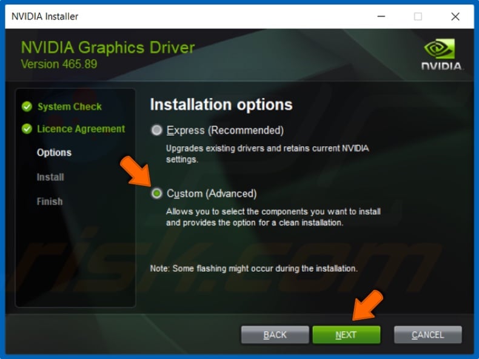The width and height of the screenshot is (479, 359).
Task: Click the green NEXT button
Action: (346, 335)
